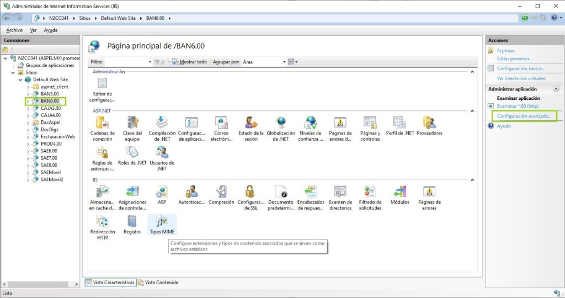Image resolution: width=565 pixels, height=298 pixels.
Task: Switch to Vista Contenido tab
Action: (158, 283)
